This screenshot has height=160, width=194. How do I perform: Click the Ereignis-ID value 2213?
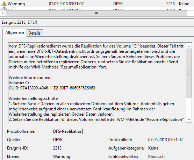tap(57, 148)
